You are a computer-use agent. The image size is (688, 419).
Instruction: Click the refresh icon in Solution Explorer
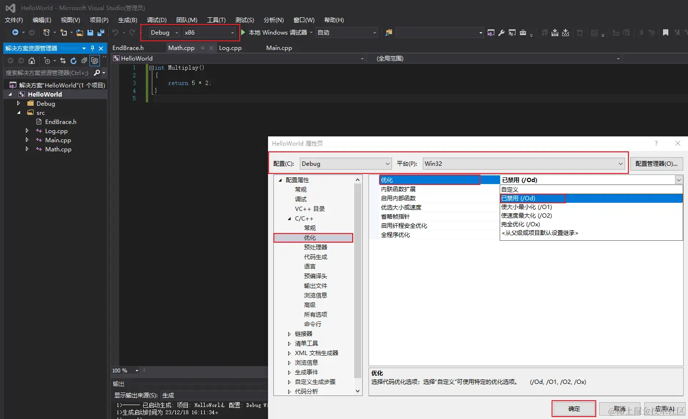[x=74, y=61]
